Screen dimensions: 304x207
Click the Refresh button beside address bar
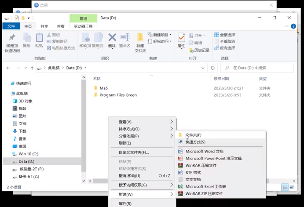(x=212, y=68)
